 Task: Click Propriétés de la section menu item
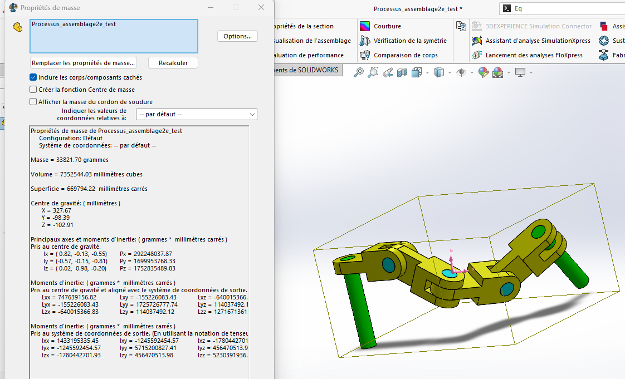coord(303,26)
